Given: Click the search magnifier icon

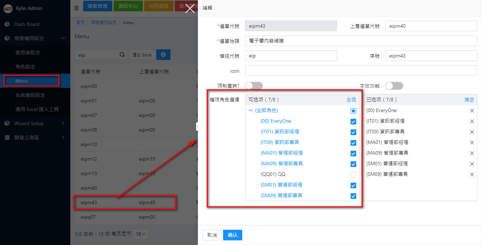Looking at the screenshot, I should [122, 55].
